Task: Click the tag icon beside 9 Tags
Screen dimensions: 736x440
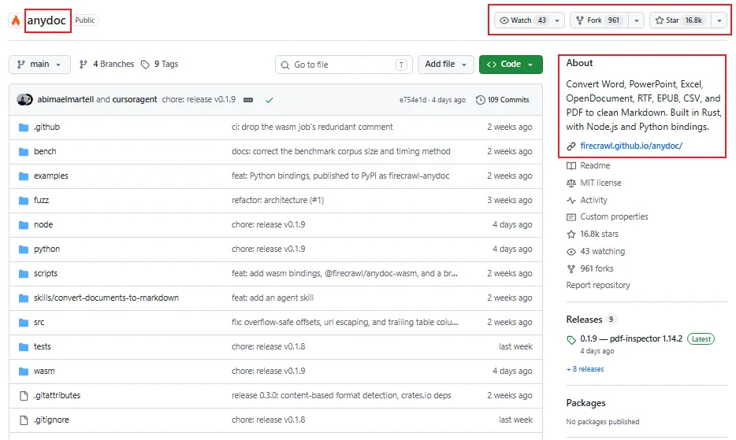Action: 145,65
